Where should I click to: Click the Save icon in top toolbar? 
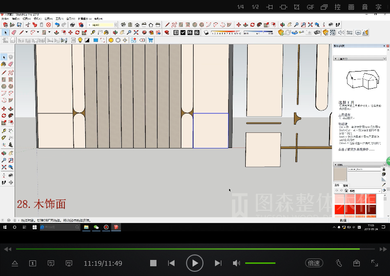point(19,25)
